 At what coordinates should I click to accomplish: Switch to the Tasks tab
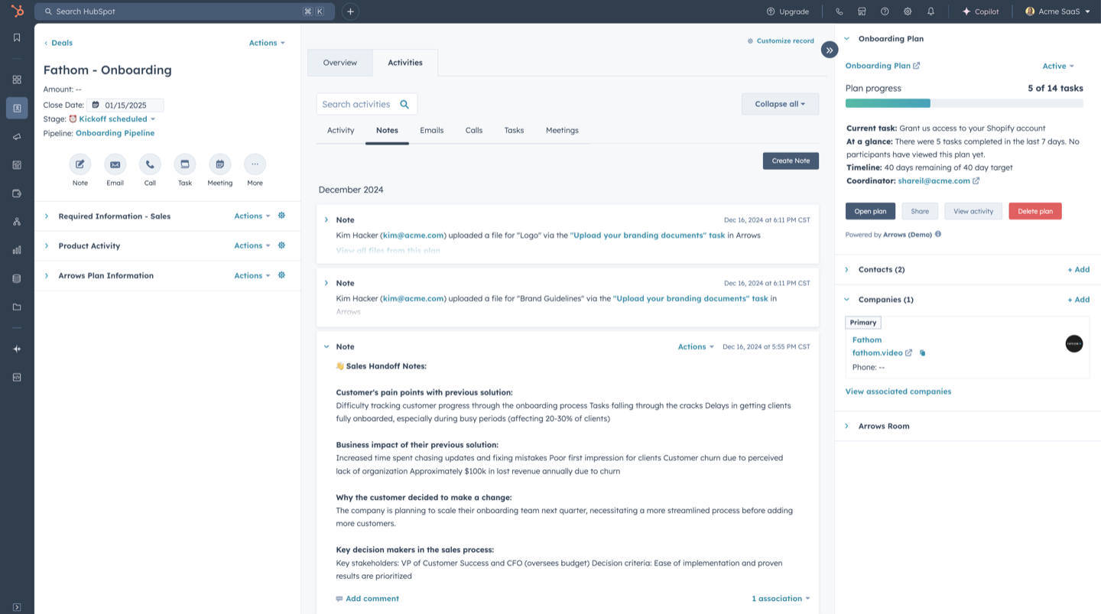(x=514, y=130)
